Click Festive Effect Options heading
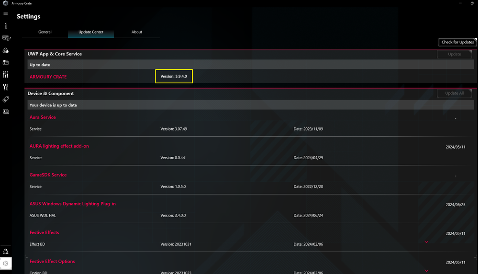Image resolution: width=478 pixels, height=274 pixels. tap(52, 262)
